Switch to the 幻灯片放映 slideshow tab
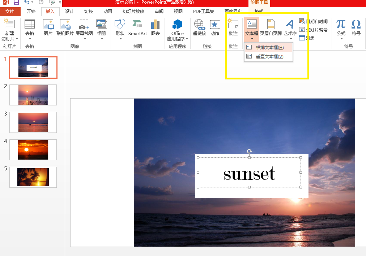 (x=133, y=12)
